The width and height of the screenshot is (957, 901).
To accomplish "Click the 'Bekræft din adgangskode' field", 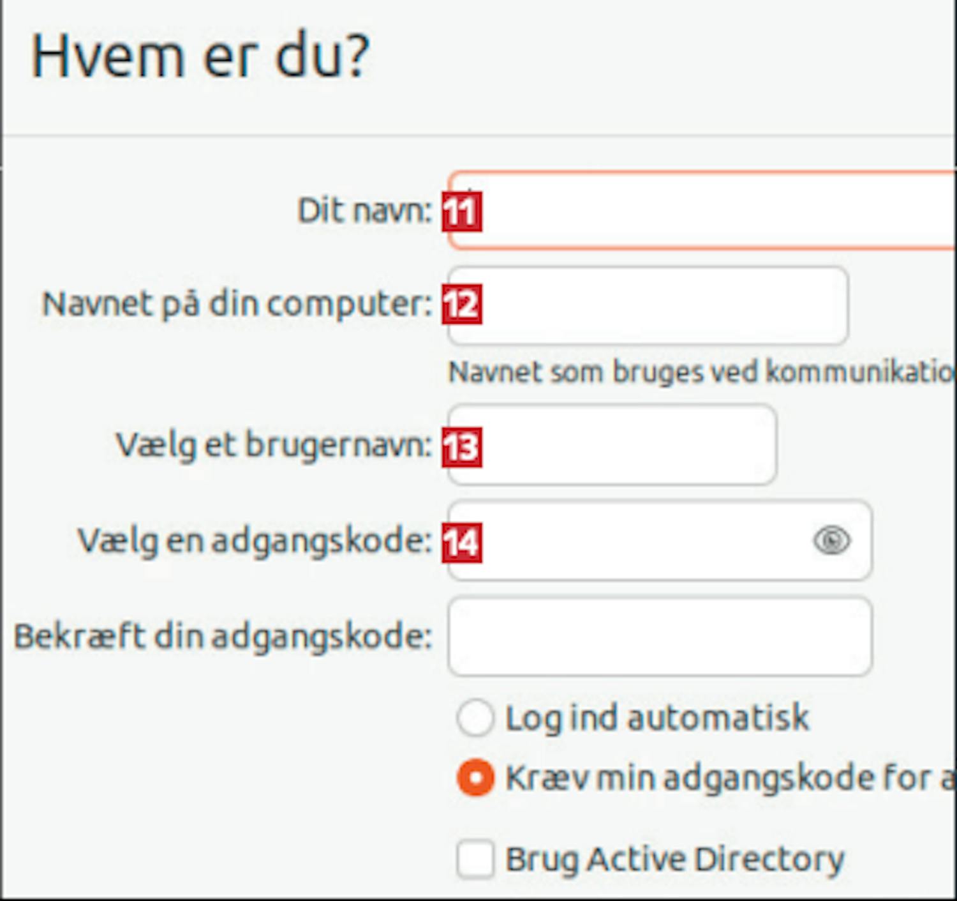I will 660,636.
